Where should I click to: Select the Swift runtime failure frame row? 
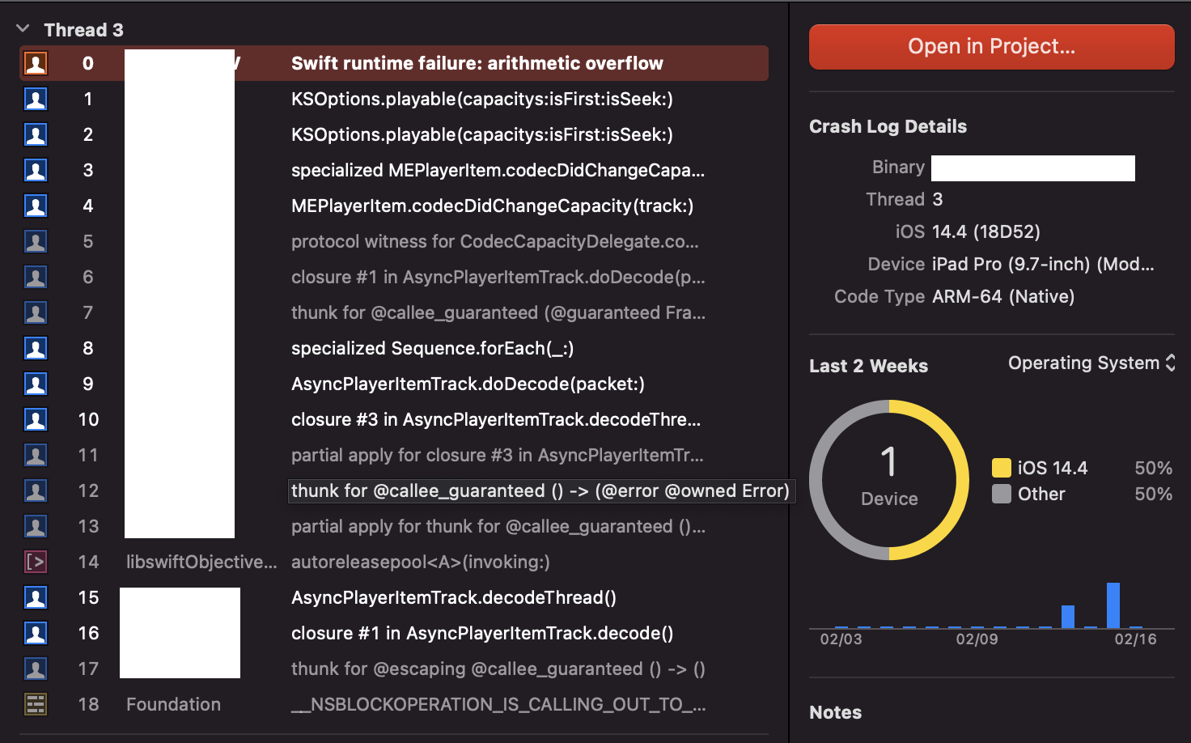coord(477,63)
